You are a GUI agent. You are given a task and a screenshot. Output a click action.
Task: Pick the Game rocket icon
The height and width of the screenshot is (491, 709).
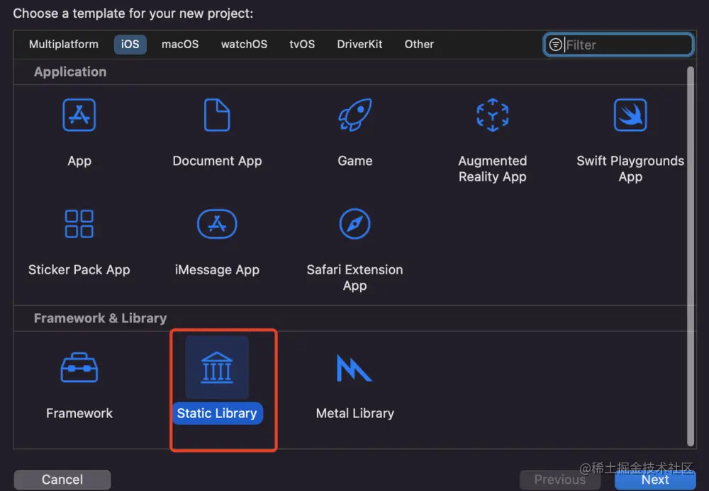[x=355, y=115]
